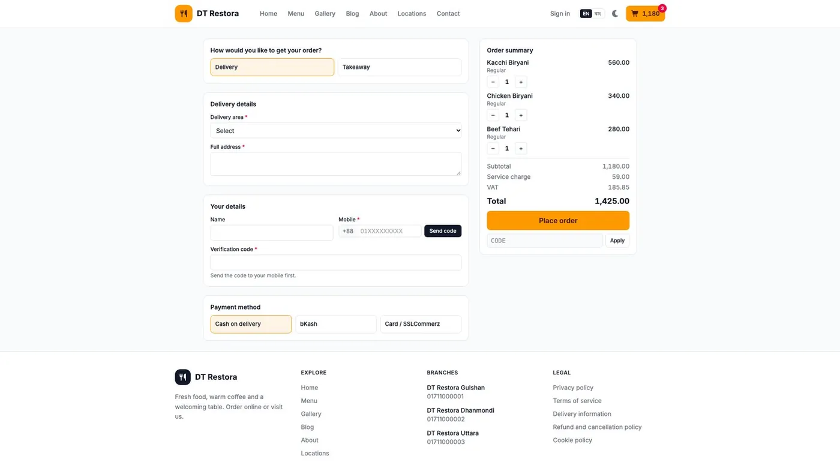Viewport: 840px width, 462px height.
Task: Increase Kacchi Biryani quantity
Action: point(521,82)
